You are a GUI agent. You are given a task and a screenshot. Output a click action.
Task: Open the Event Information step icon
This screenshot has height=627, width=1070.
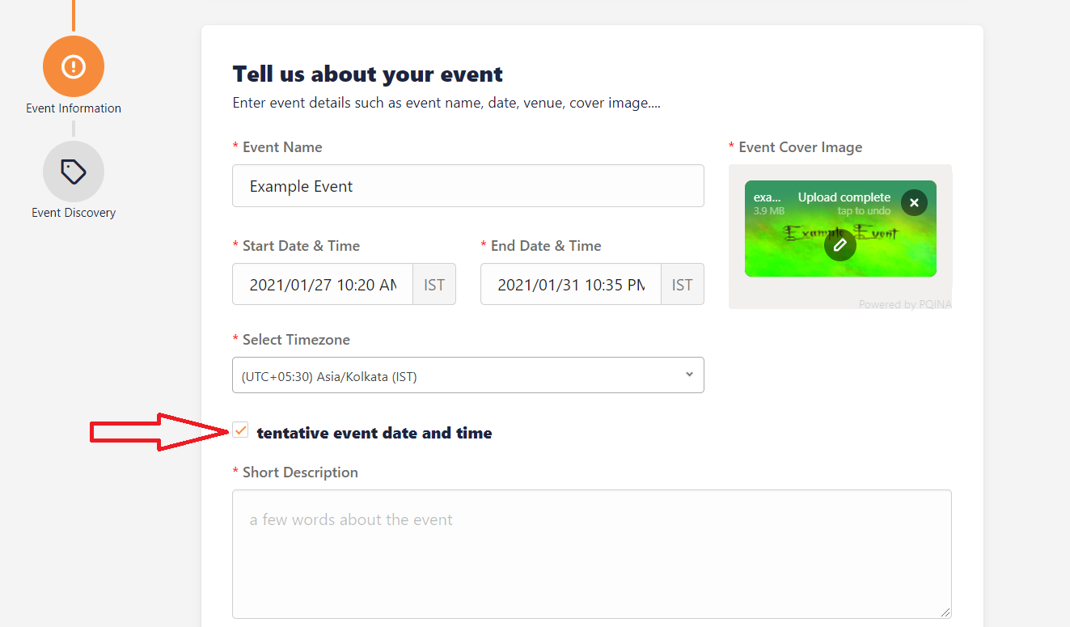coord(74,66)
